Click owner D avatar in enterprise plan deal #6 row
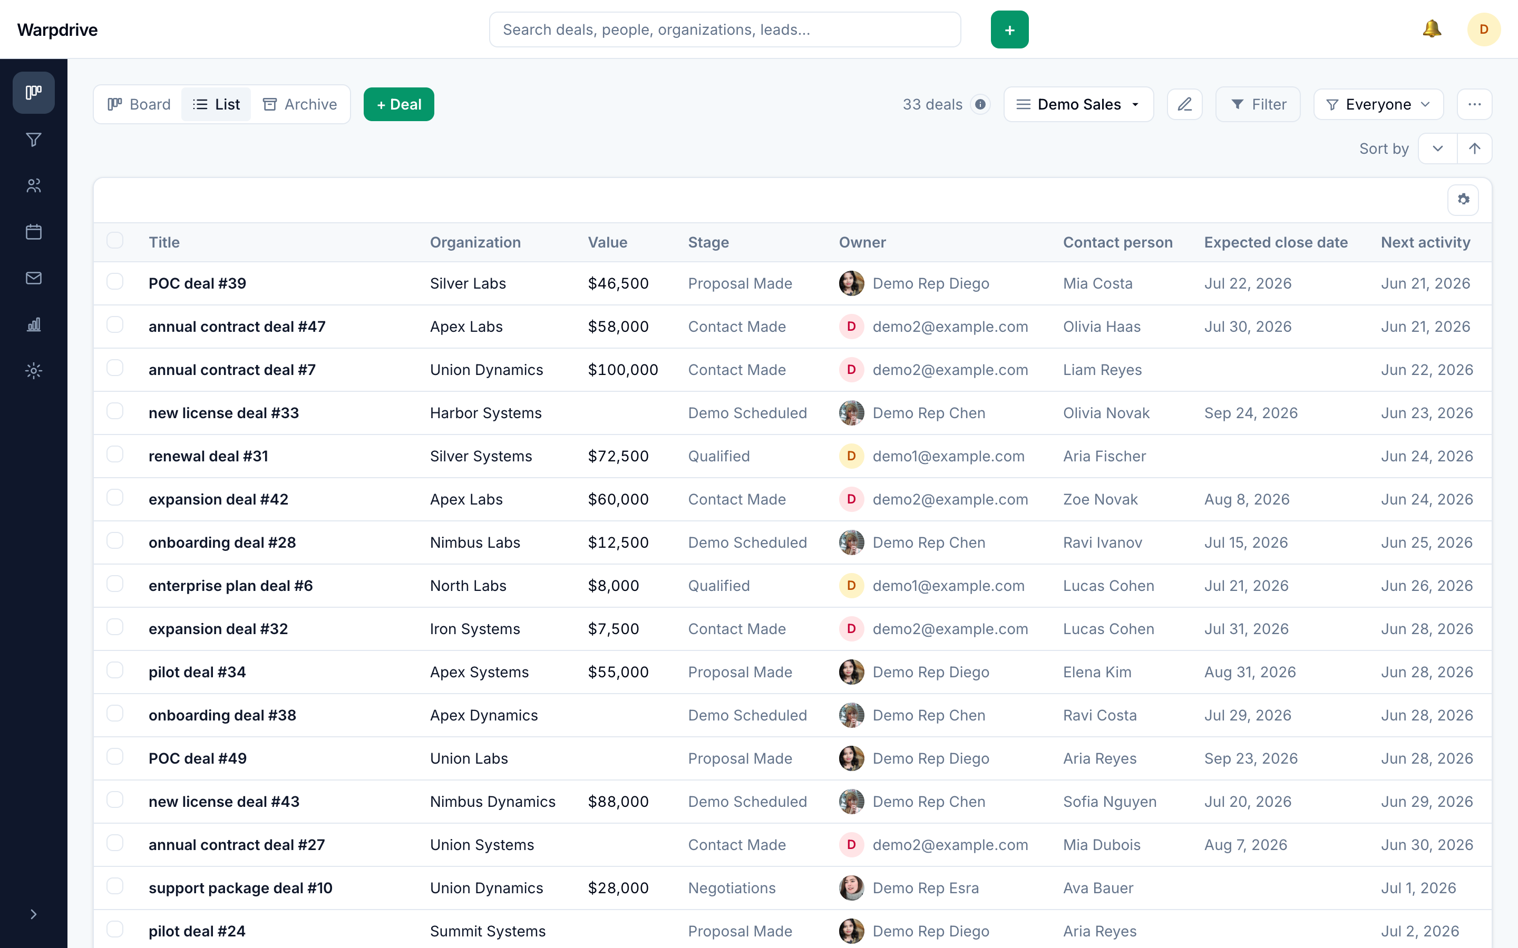Image resolution: width=1518 pixels, height=948 pixels. point(851,586)
